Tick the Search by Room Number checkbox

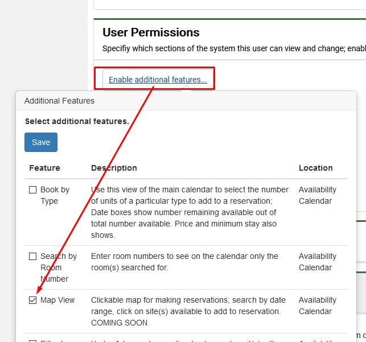click(x=33, y=257)
